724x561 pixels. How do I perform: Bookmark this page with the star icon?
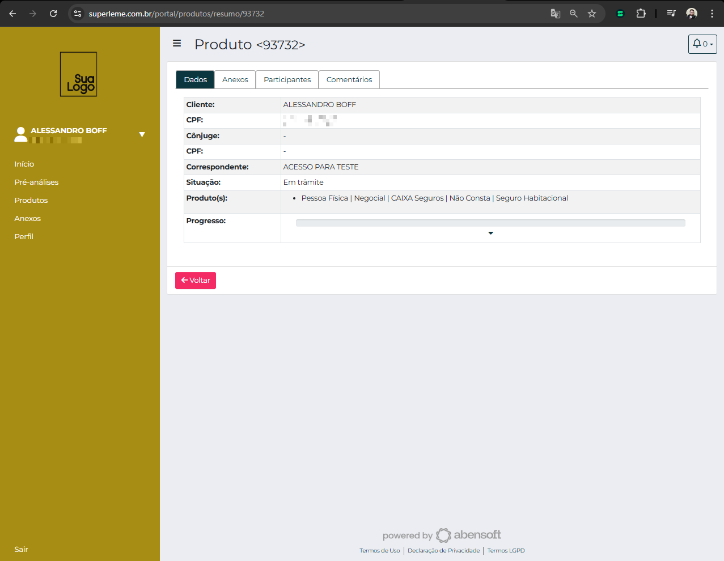[x=592, y=14]
